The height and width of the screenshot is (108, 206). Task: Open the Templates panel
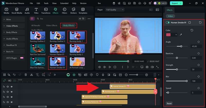(83, 11)
